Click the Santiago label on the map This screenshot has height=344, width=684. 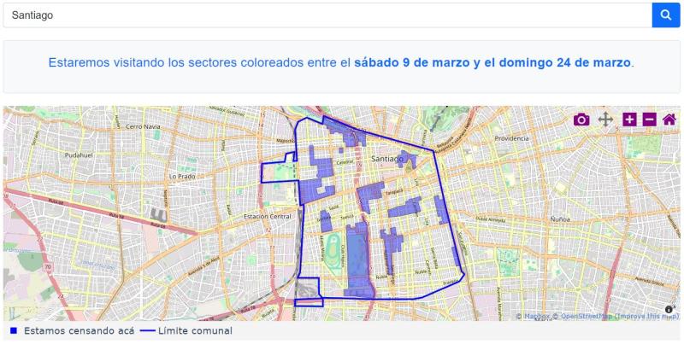click(x=386, y=160)
